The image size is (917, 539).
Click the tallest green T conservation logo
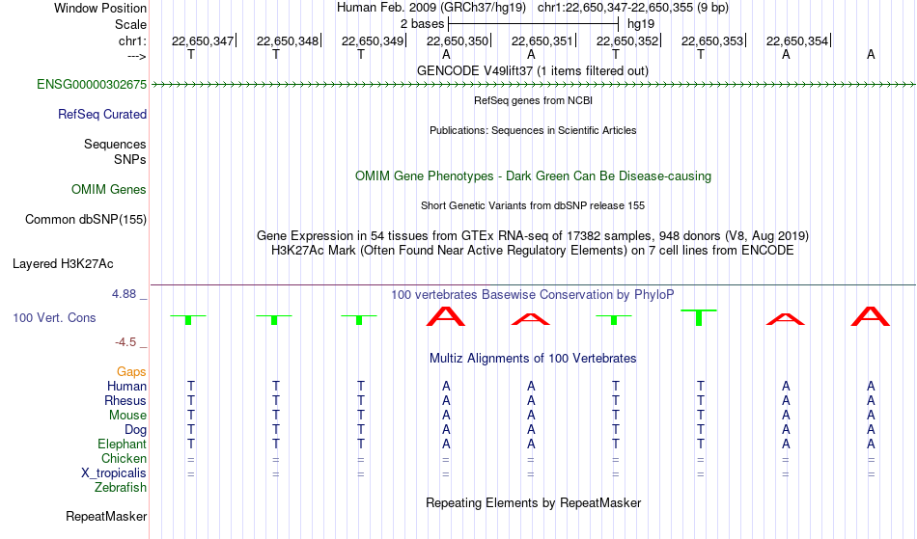698,317
